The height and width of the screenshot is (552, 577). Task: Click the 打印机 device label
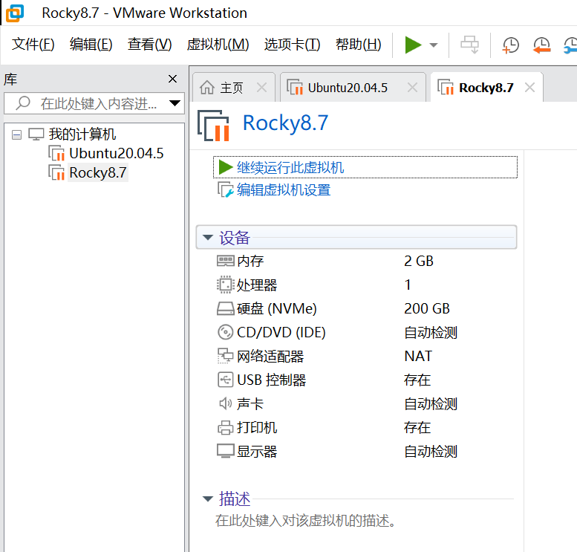tap(257, 427)
